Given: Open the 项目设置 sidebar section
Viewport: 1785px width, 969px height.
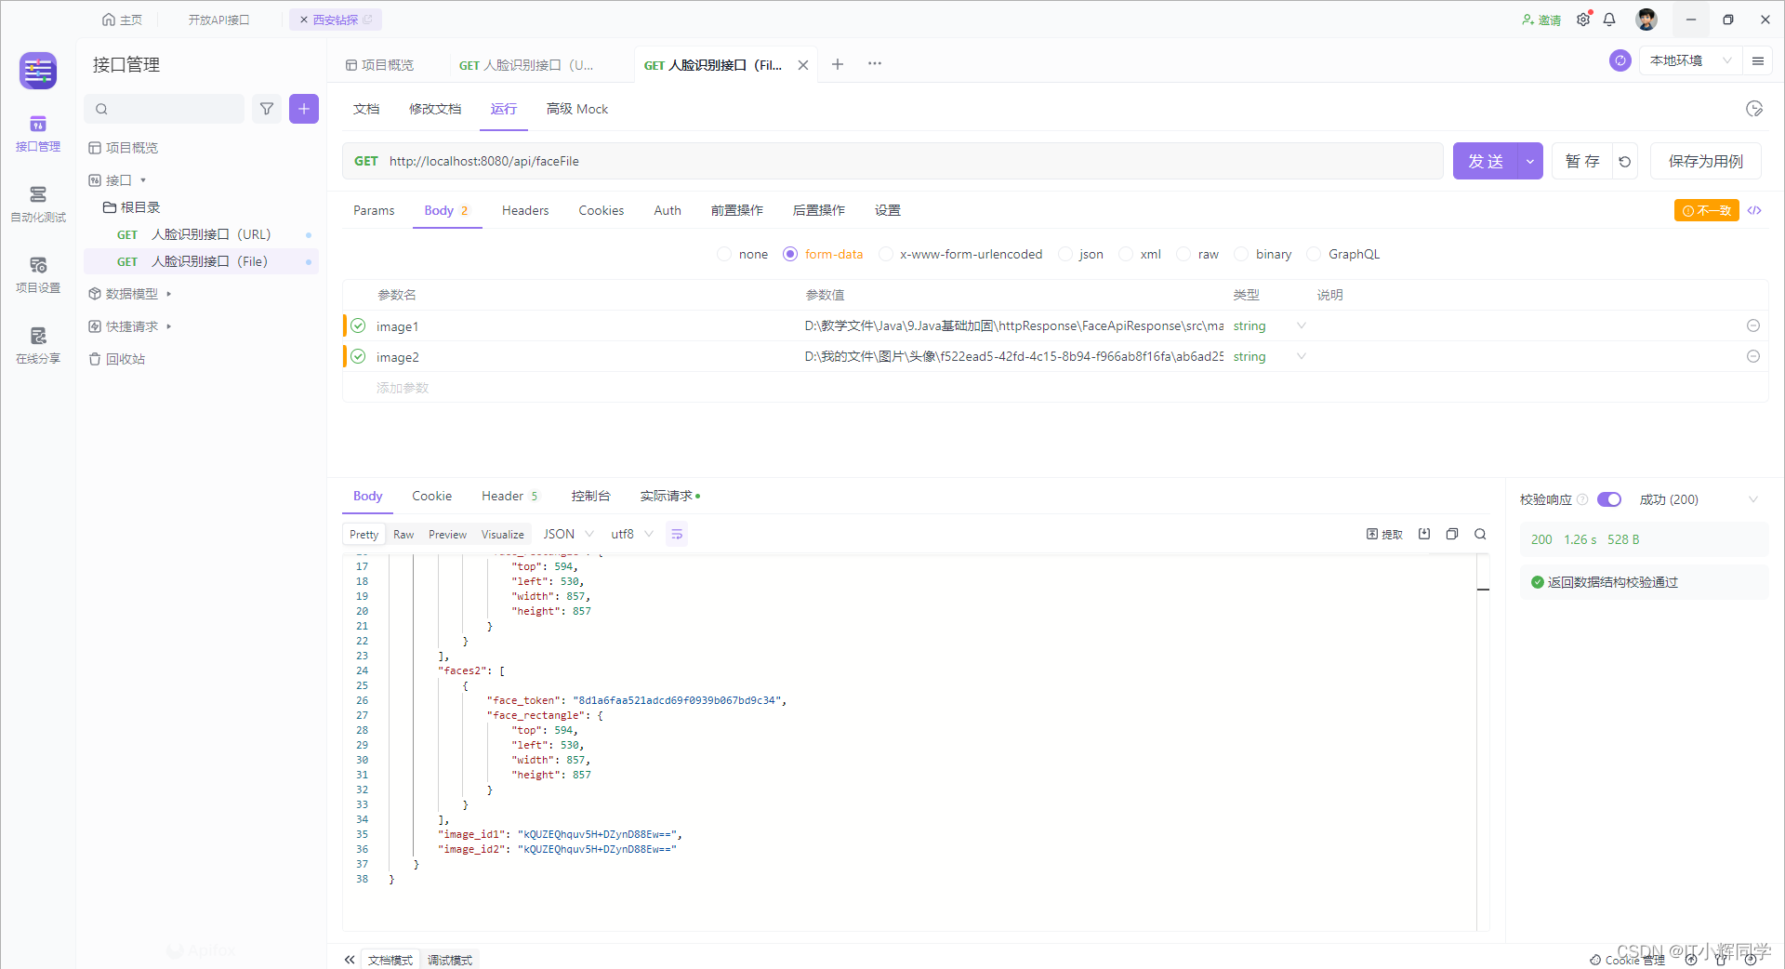Looking at the screenshot, I should [x=37, y=275].
